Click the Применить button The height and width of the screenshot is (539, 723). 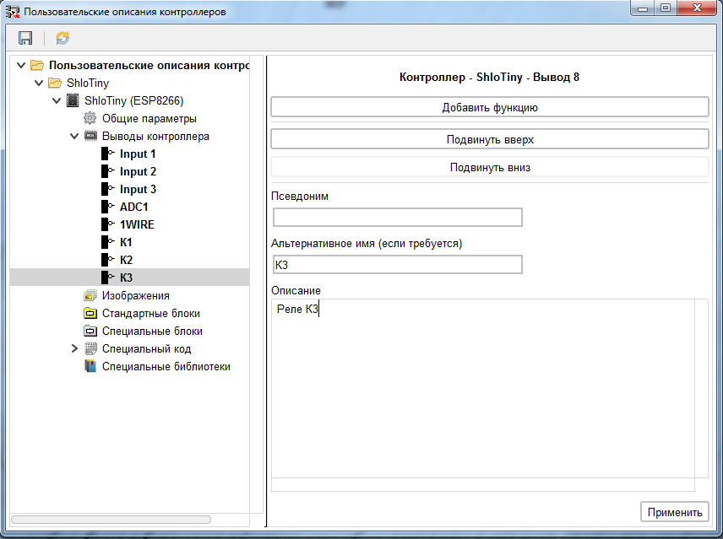coord(675,512)
